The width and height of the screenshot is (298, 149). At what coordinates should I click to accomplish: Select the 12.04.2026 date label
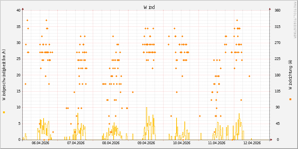pyautogui.click(x=252, y=143)
